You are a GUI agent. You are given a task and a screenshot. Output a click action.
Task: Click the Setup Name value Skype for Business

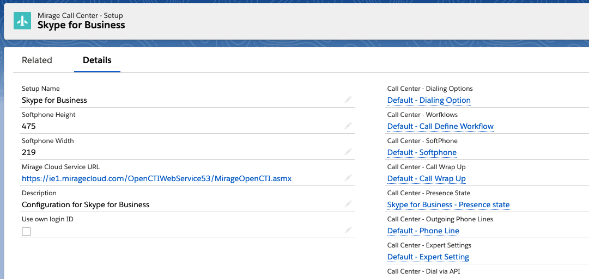[x=54, y=100]
